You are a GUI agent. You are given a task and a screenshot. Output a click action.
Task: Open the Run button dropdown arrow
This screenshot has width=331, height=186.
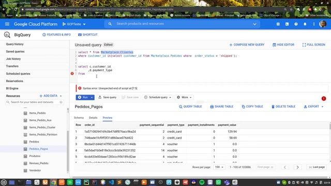pyautogui.click(x=92, y=97)
